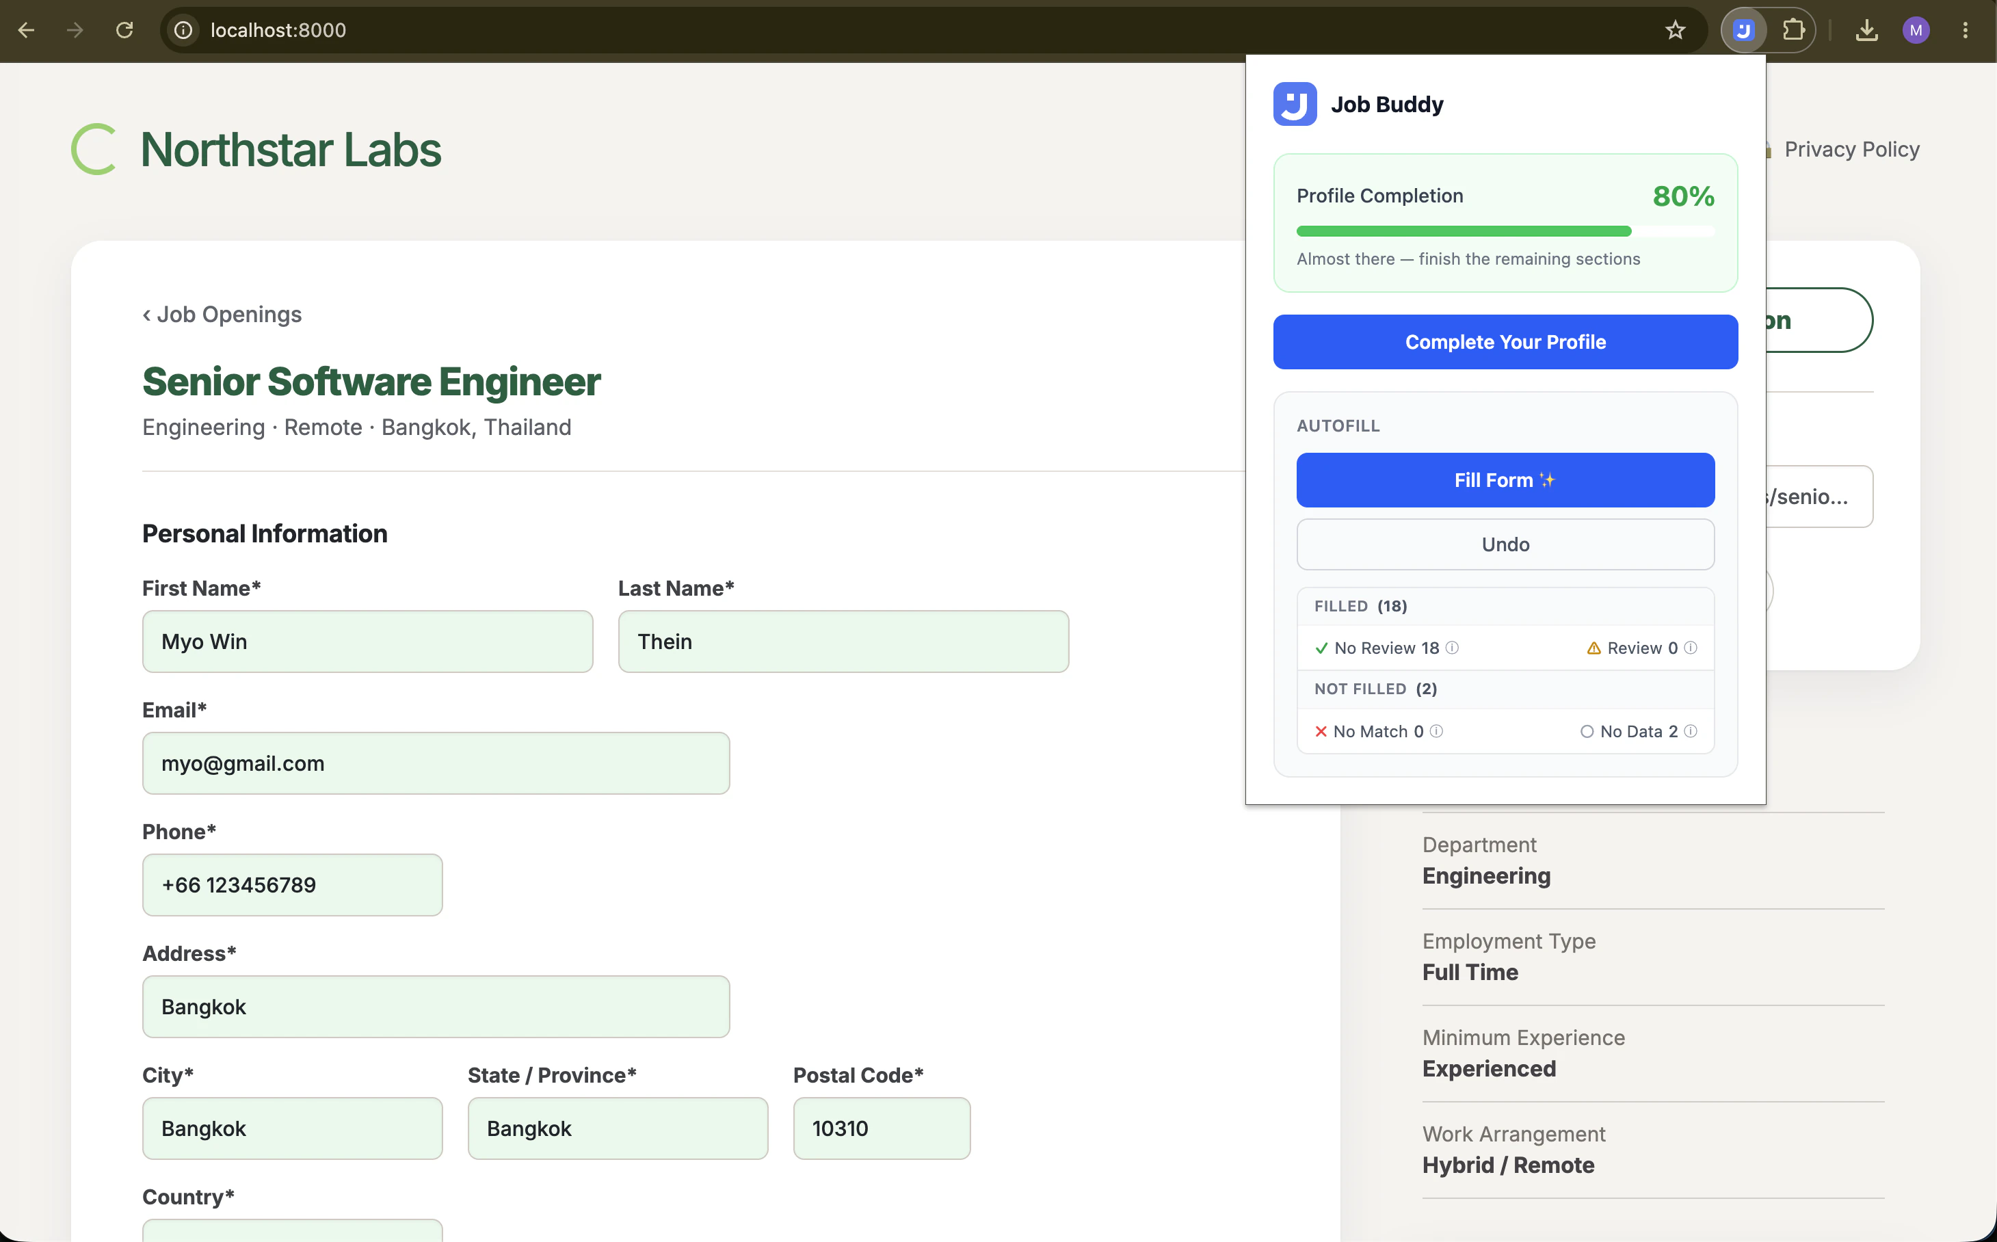This screenshot has height=1242, width=1997.
Task: Edit the City field
Action: point(291,1128)
